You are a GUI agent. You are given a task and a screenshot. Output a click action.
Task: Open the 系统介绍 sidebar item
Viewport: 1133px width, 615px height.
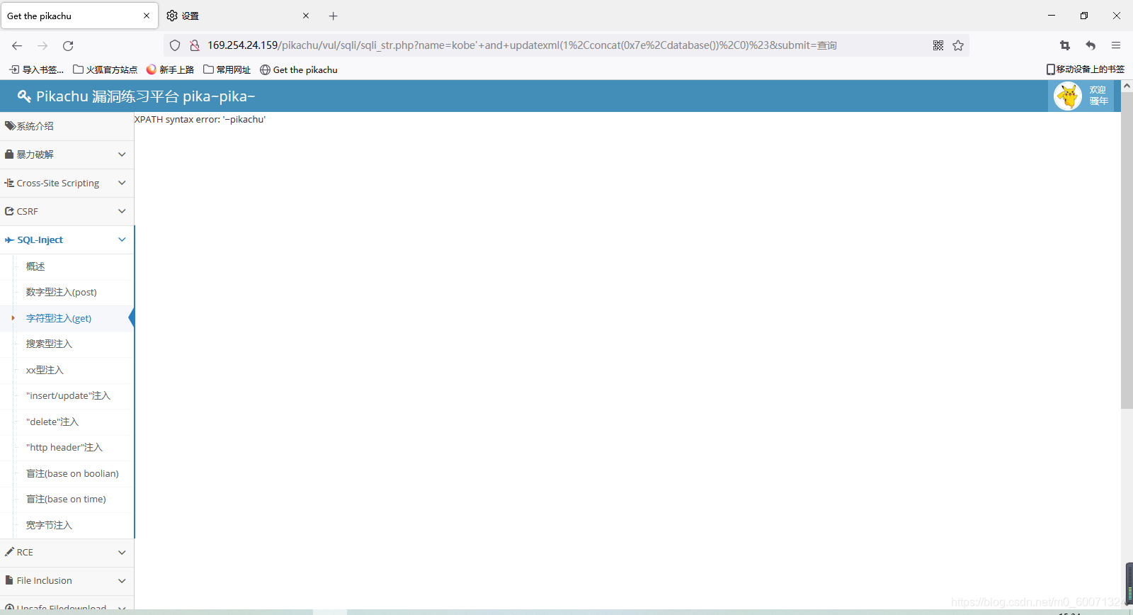point(67,126)
